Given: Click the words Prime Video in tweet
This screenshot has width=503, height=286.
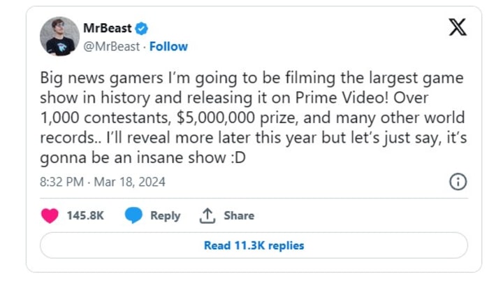Looking at the screenshot, I should [x=342, y=98].
